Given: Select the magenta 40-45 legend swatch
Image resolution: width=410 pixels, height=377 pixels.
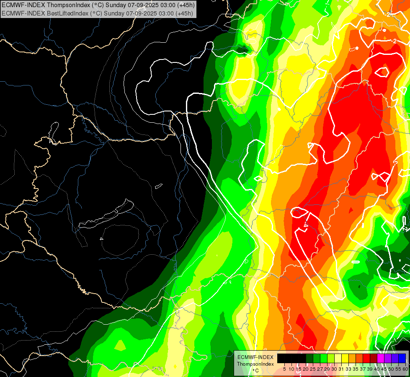Looking at the screenshot, I should click(381, 358).
